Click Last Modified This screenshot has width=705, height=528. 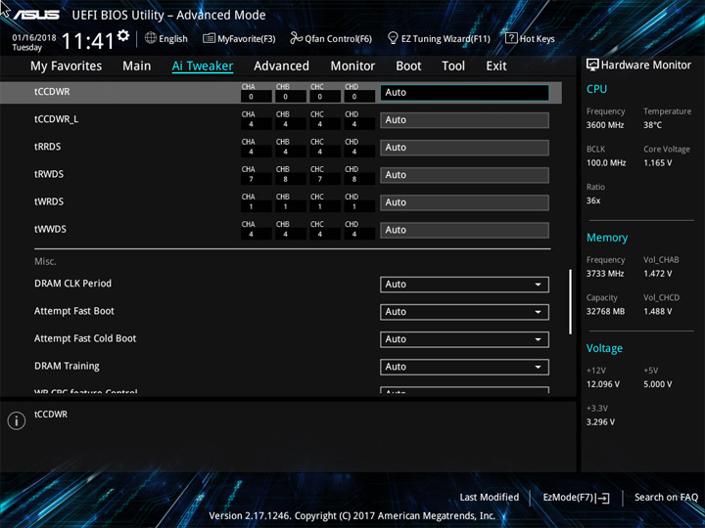(x=490, y=498)
